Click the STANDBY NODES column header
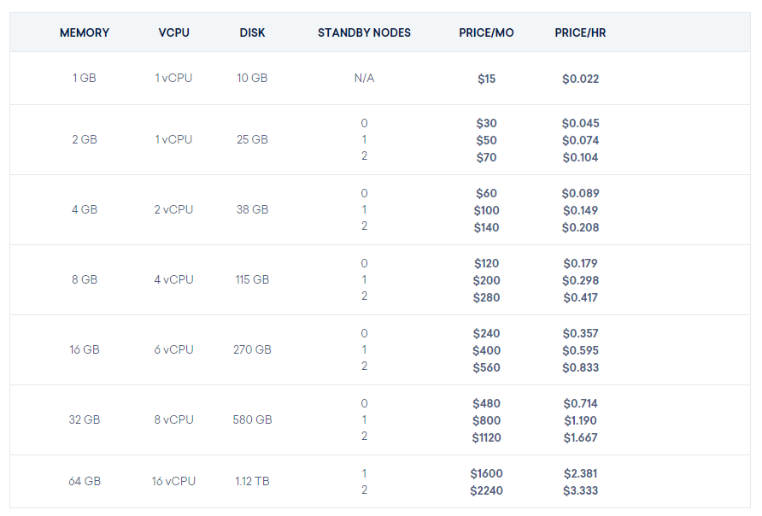 coord(364,32)
